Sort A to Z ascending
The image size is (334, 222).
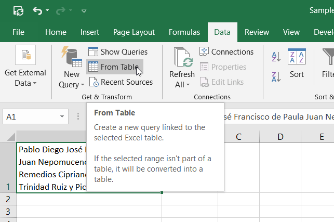(276, 57)
